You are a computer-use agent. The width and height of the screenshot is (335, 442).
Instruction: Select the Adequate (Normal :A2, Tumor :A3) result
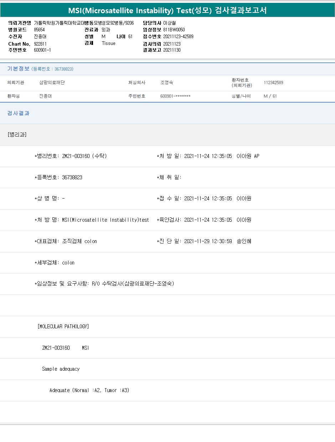89,390
